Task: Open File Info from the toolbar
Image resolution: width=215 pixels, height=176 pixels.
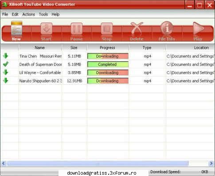Action: coord(167,28)
